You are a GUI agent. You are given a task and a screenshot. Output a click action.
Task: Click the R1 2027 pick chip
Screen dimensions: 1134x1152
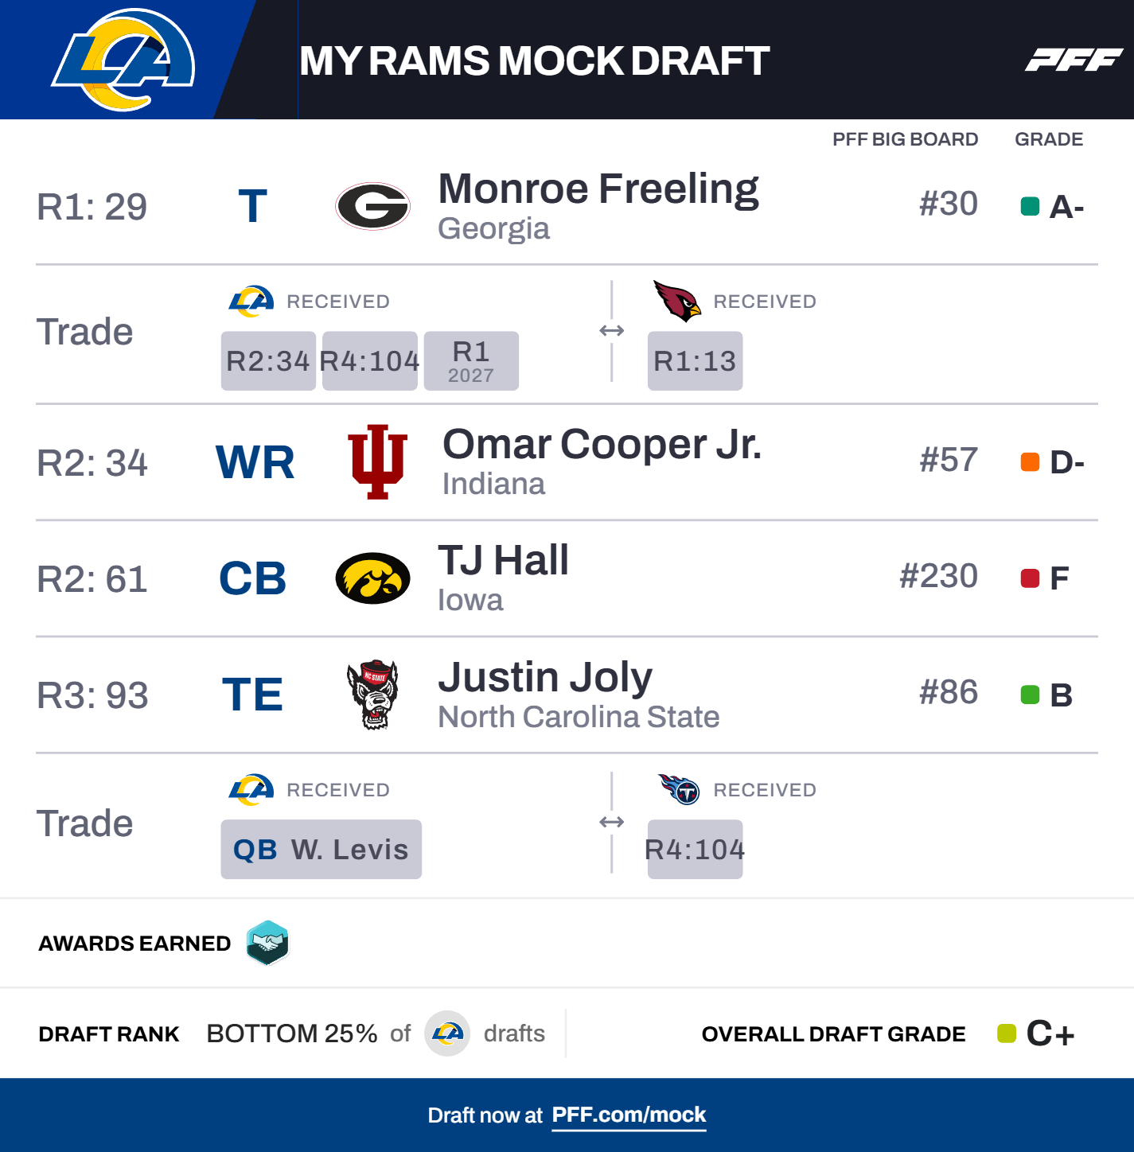471,361
